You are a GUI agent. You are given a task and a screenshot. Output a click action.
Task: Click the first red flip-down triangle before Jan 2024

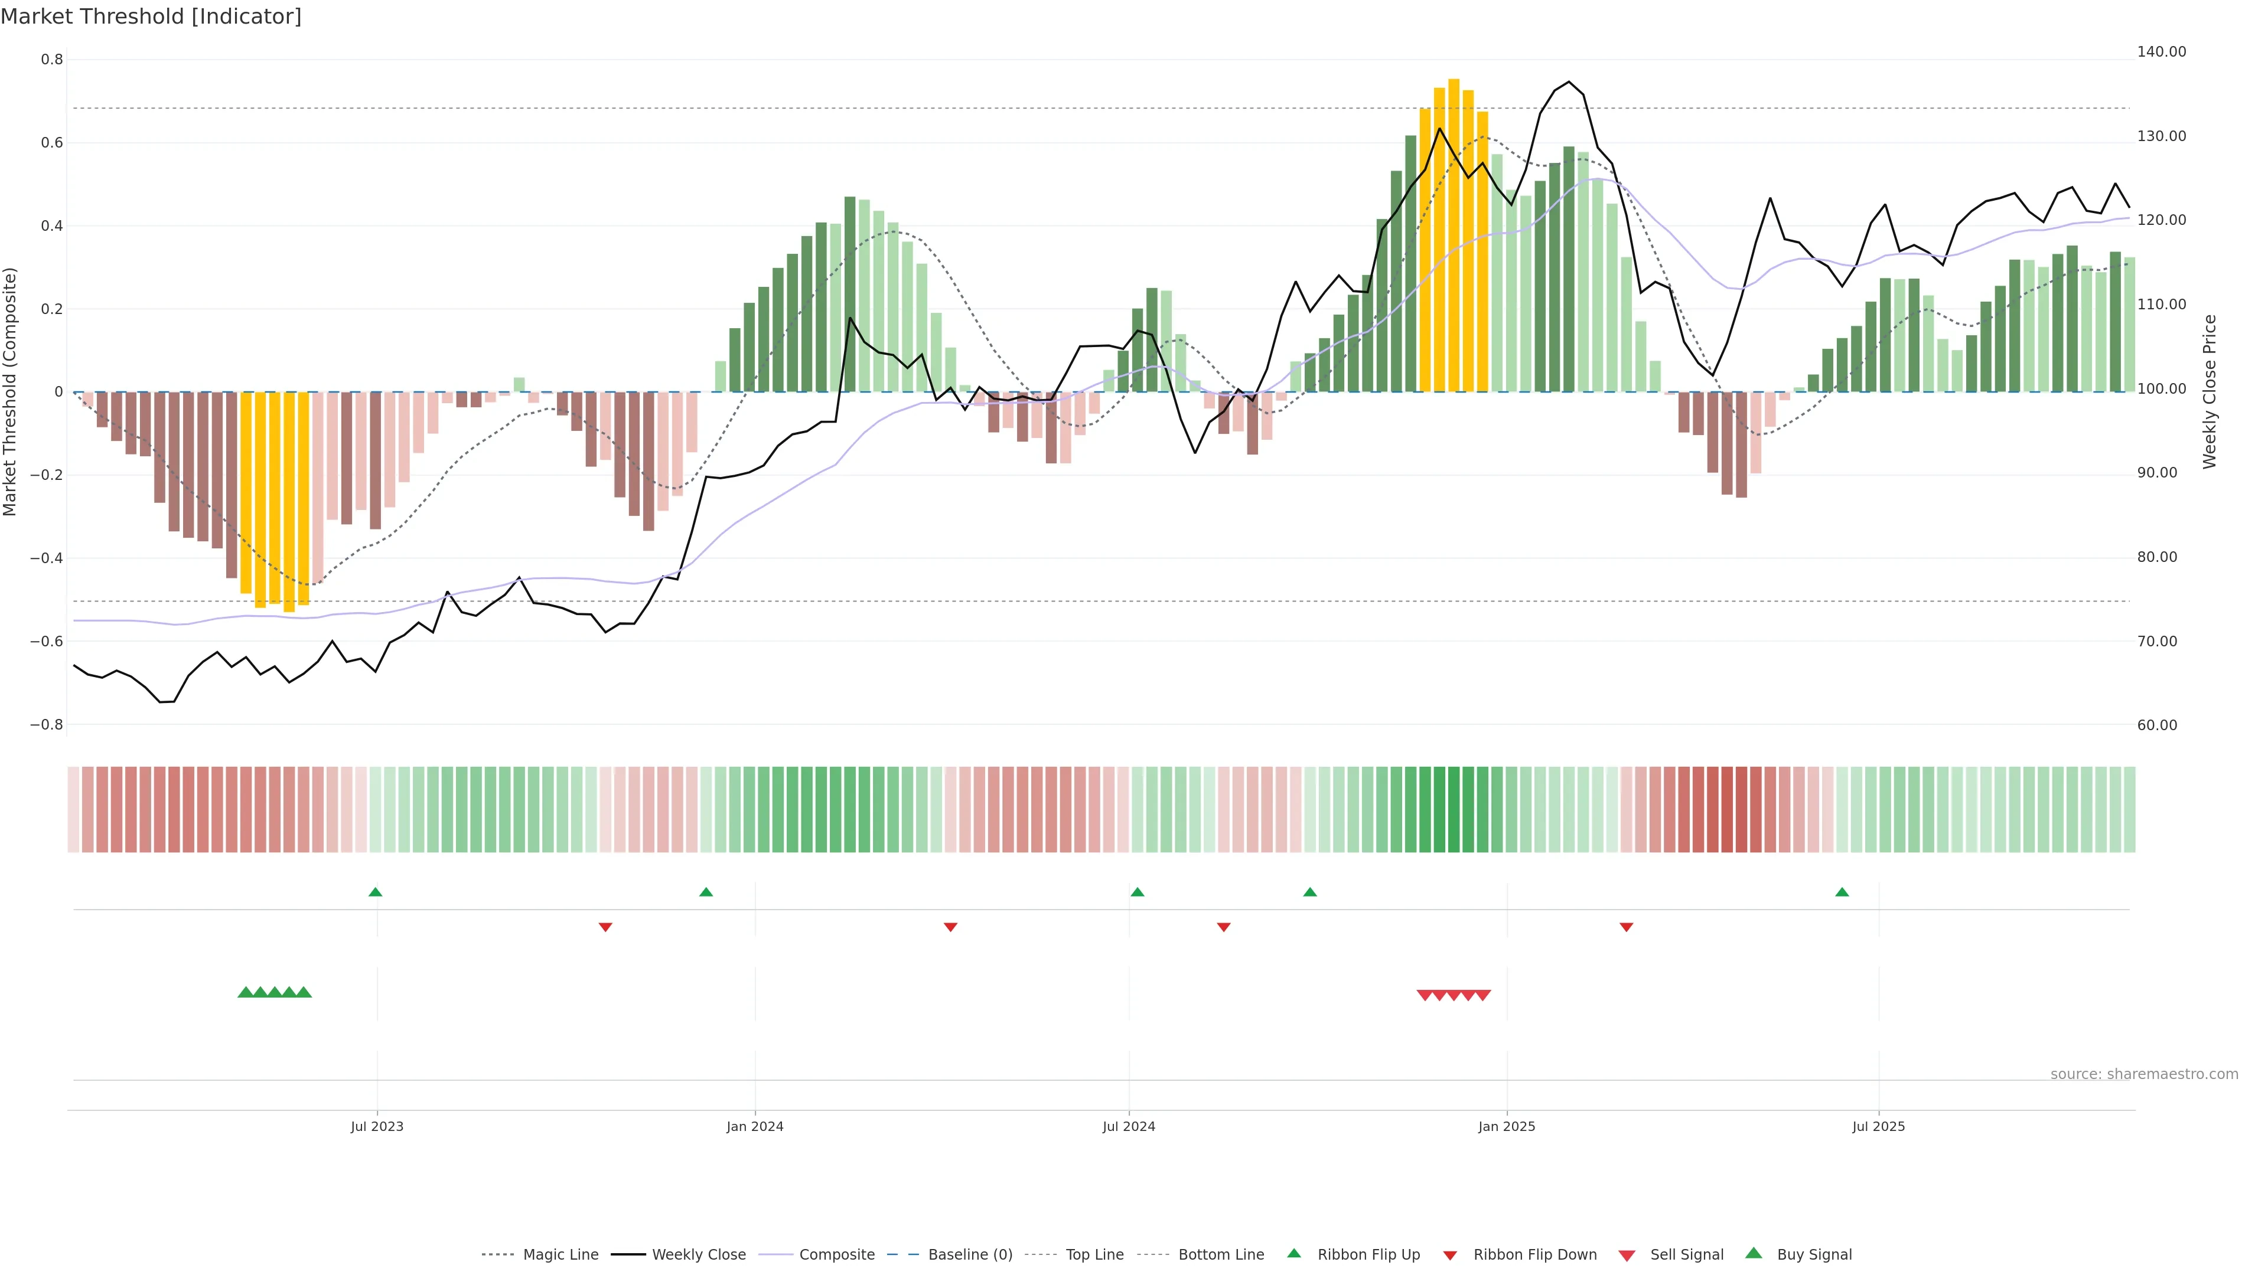point(605,927)
